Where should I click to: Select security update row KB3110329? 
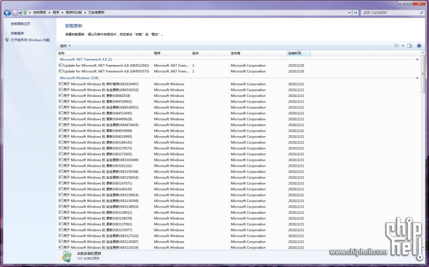pyautogui.click(x=184, y=247)
